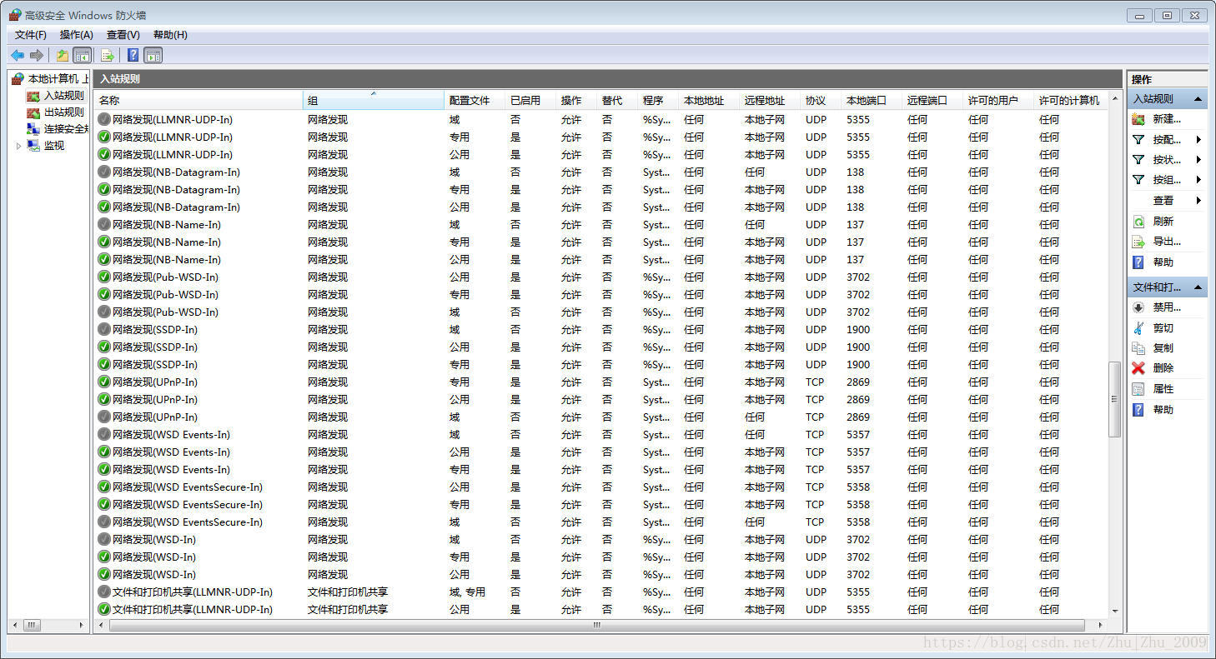
Task: Click the 入站规则 tree node icon
Action: point(33,96)
